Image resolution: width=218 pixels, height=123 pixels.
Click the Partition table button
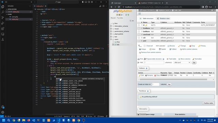(x=208, y=103)
